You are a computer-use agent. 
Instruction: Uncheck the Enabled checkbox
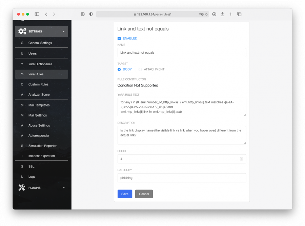pos(119,39)
